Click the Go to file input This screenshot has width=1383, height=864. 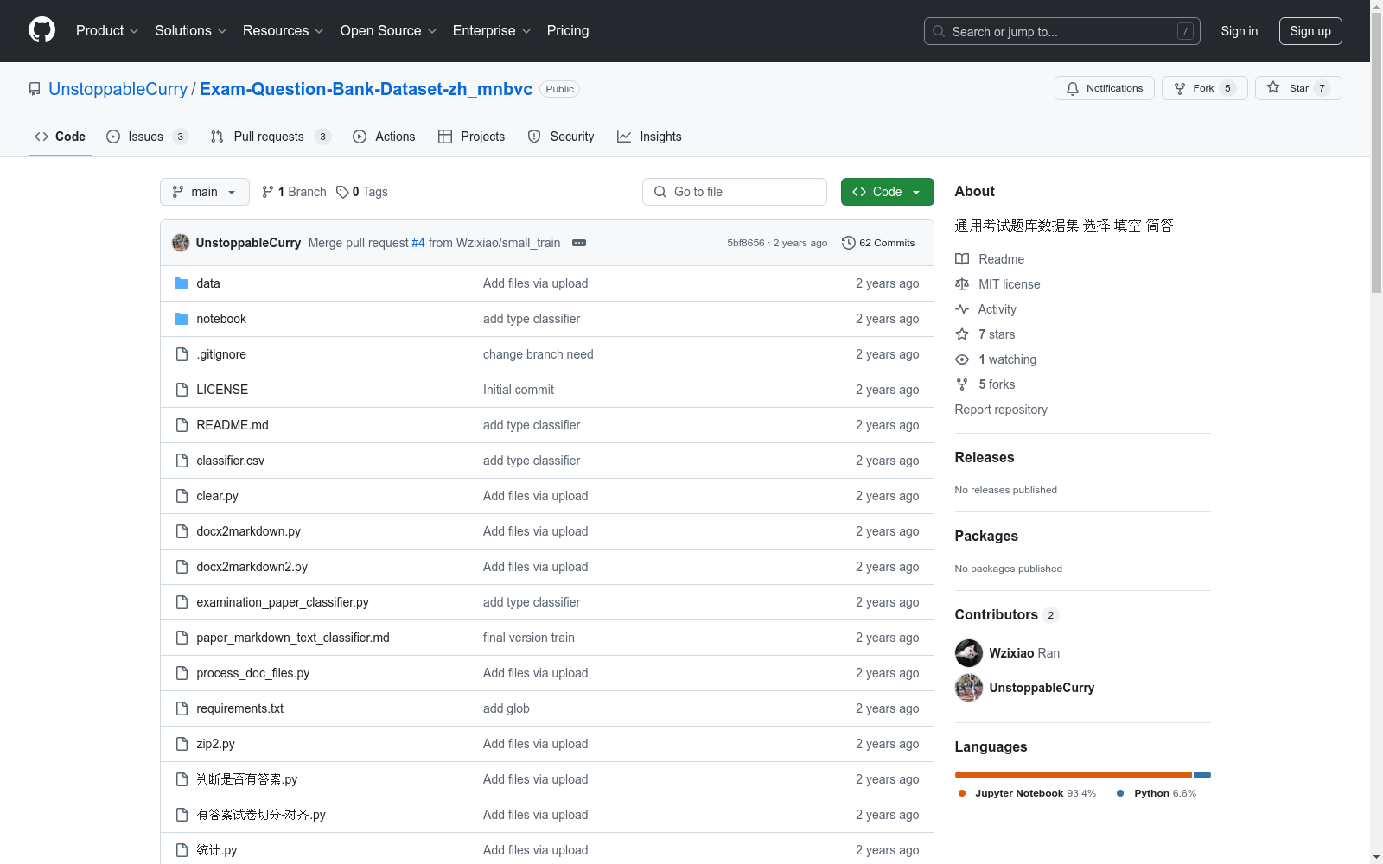coord(735,192)
